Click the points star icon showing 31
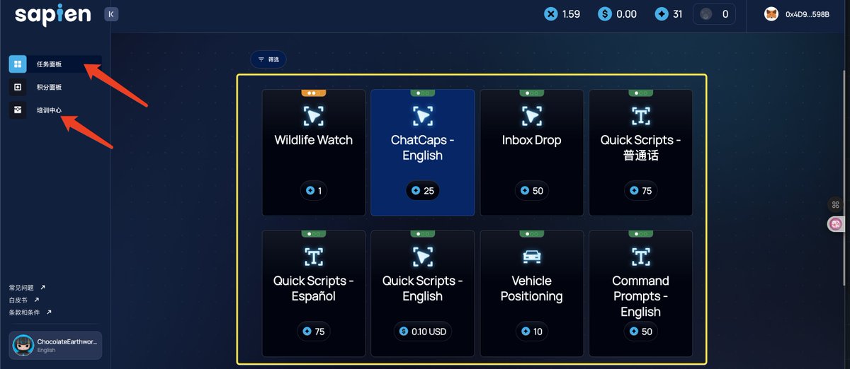The height and width of the screenshot is (369, 850). [x=662, y=14]
